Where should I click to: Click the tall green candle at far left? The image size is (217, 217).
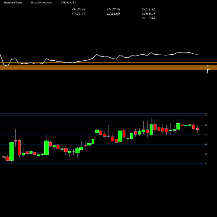12,151
